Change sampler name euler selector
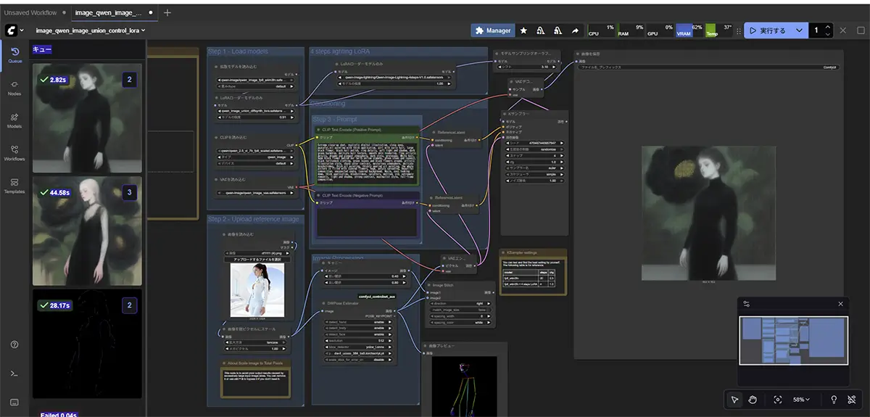The image size is (870, 417). (535, 168)
